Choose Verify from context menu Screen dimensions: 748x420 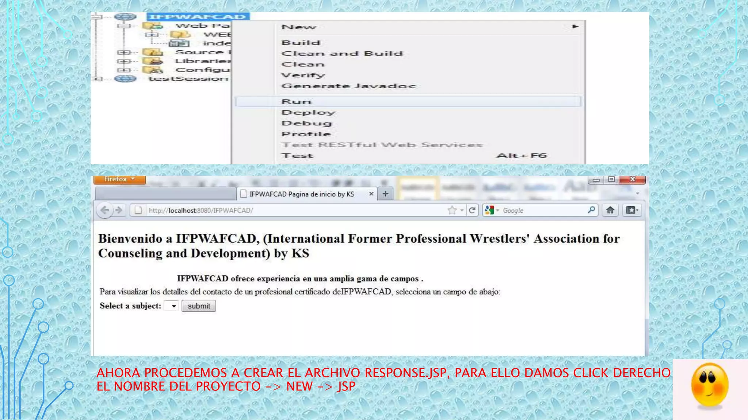408,75
